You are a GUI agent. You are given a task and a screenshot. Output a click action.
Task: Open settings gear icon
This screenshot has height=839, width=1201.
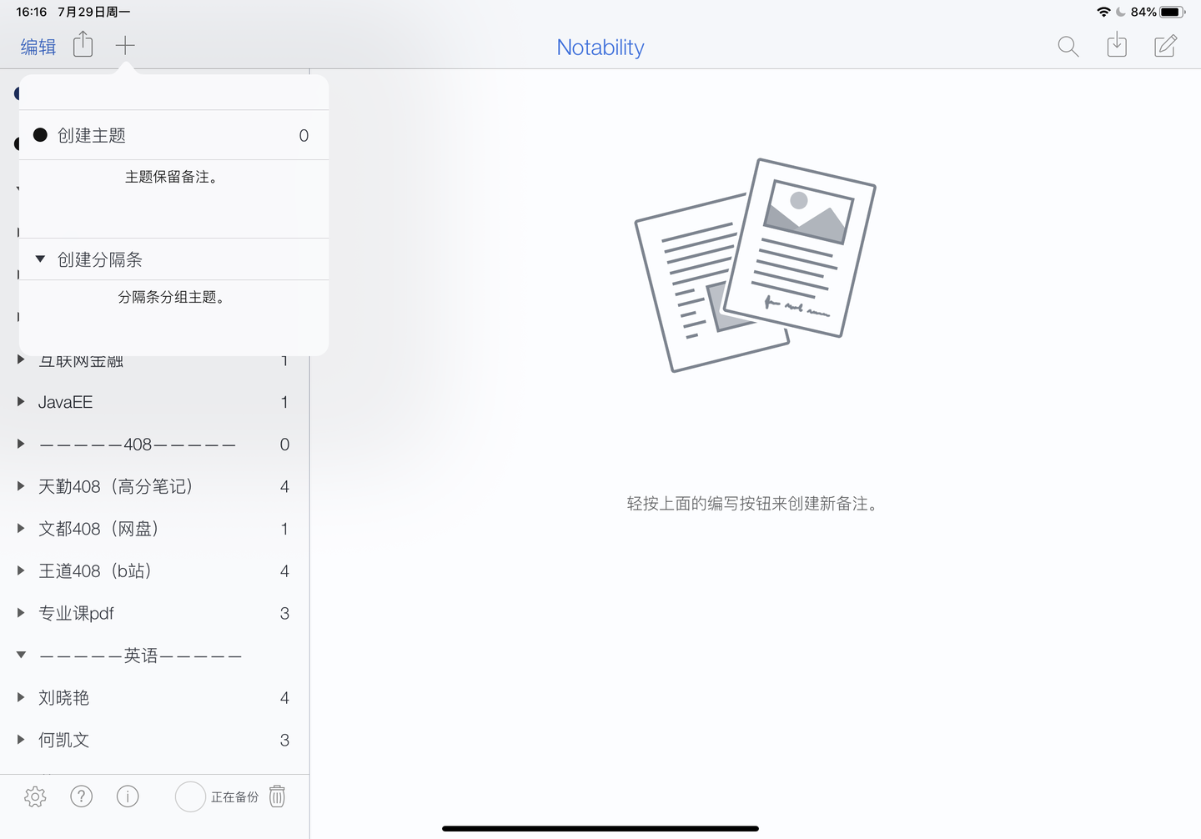pyautogui.click(x=35, y=796)
